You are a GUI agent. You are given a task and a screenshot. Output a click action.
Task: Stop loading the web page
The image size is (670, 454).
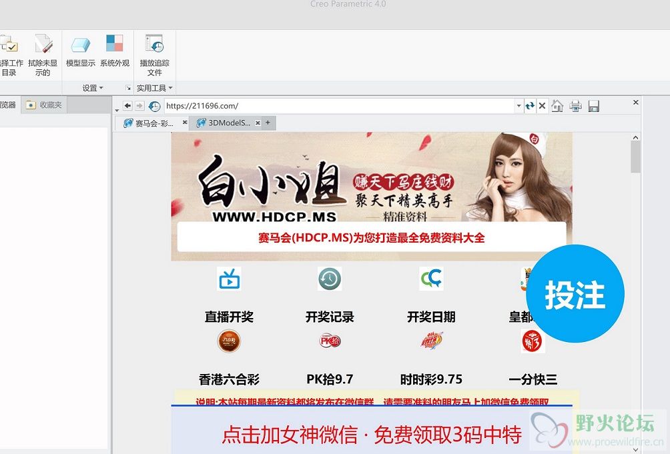click(x=542, y=106)
